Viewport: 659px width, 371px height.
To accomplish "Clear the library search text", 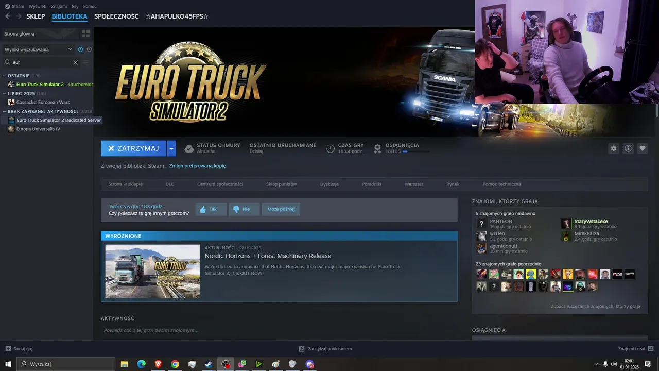I will [x=75, y=62].
